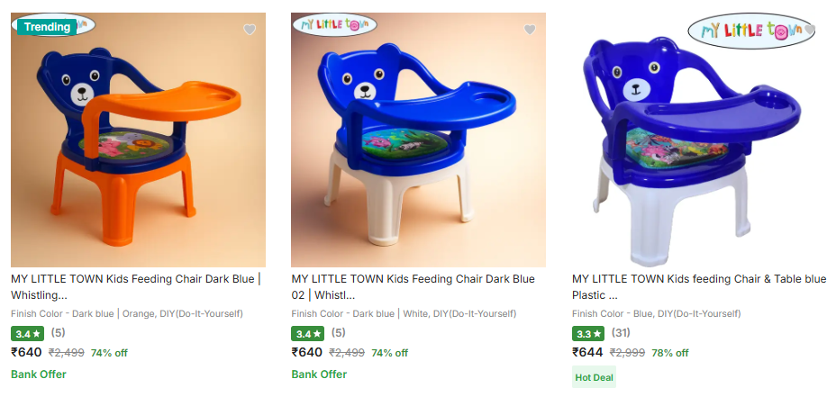Open the 'Kids Feeding Chair Dark Blue | Whistling...' title
The image size is (836, 397).
click(x=135, y=286)
